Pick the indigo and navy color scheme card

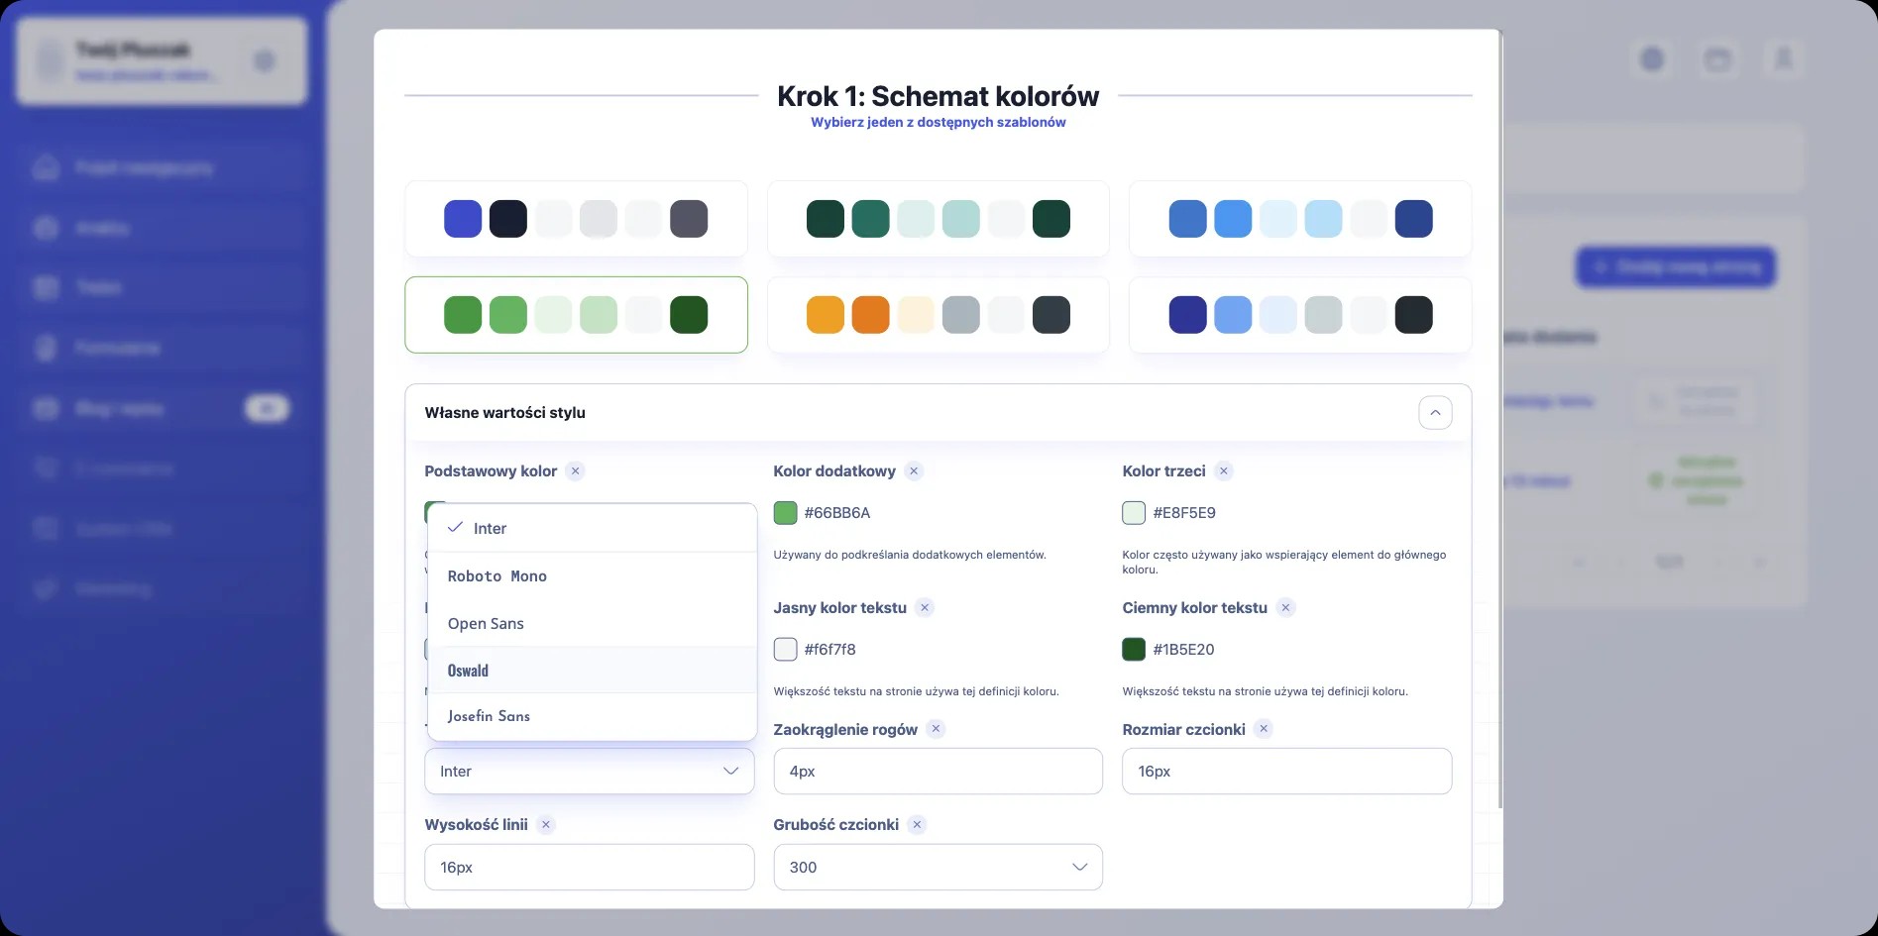tap(576, 219)
